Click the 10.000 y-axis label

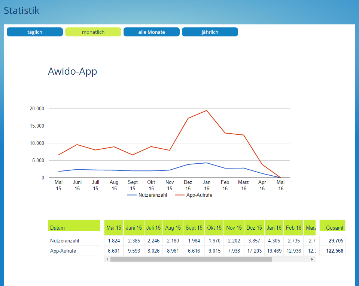[x=37, y=143]
